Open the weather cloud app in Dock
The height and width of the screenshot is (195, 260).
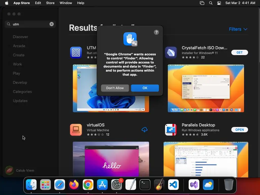click(x=208, y=185)
